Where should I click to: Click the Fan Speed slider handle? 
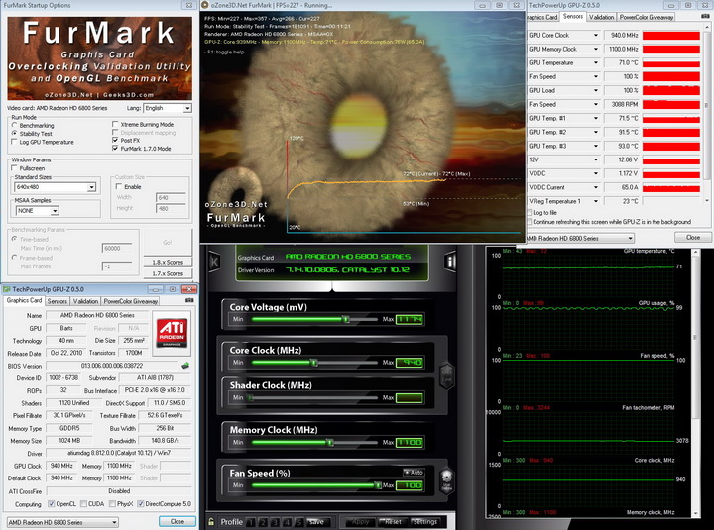(378, 485)
